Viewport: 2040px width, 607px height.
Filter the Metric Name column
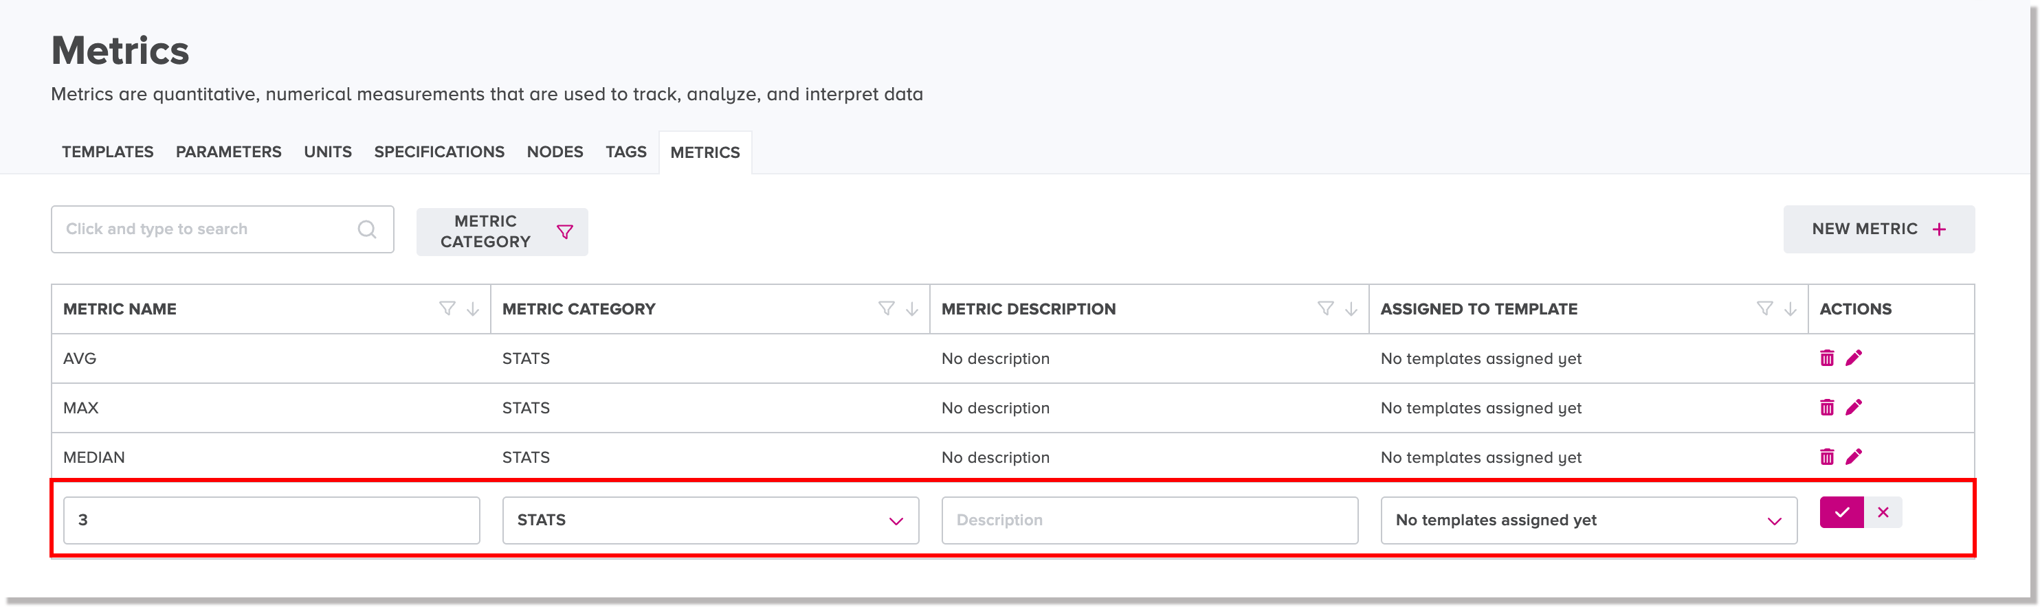click(x=447, y=308)
